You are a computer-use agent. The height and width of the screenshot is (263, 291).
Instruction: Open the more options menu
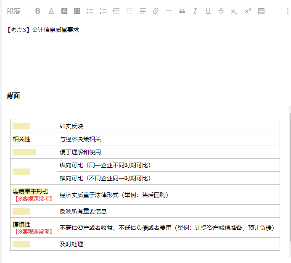click(x=288, y=11)
